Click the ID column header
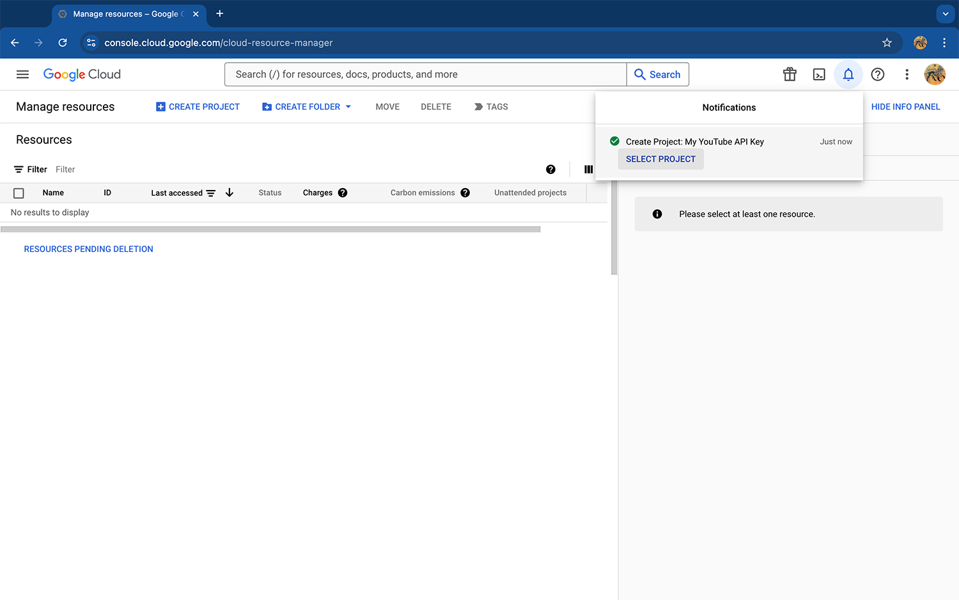The width and height of the screenshot is (959, 600). click(x=107, y=193)
